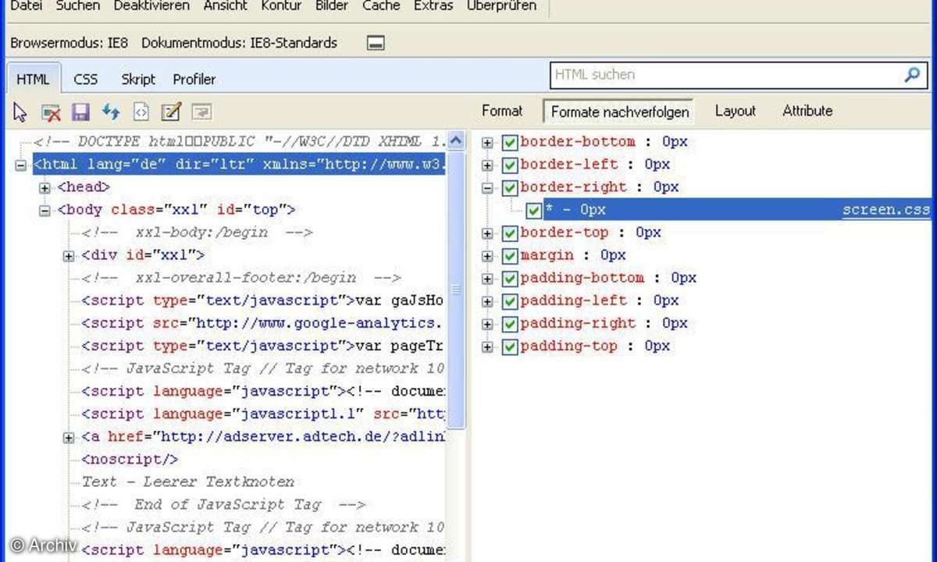Screen dimensions: 937x562
Task: Select the xxl-overall-footer:/begin comment node
Action: pyautogui.click(x=241, y=278)
